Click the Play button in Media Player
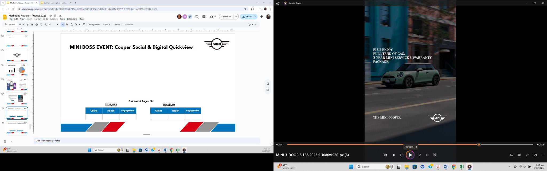 410,155
